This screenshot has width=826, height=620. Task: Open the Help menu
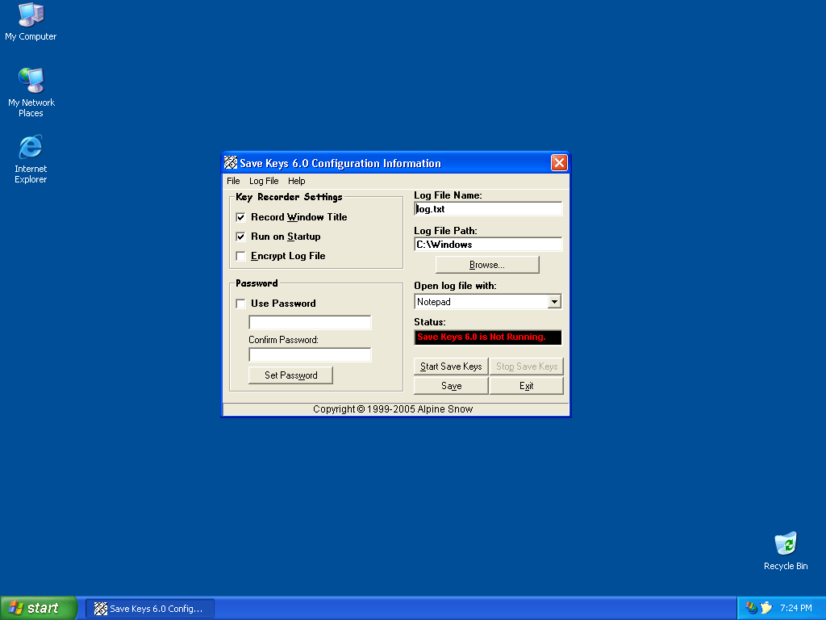coord(296,182)
